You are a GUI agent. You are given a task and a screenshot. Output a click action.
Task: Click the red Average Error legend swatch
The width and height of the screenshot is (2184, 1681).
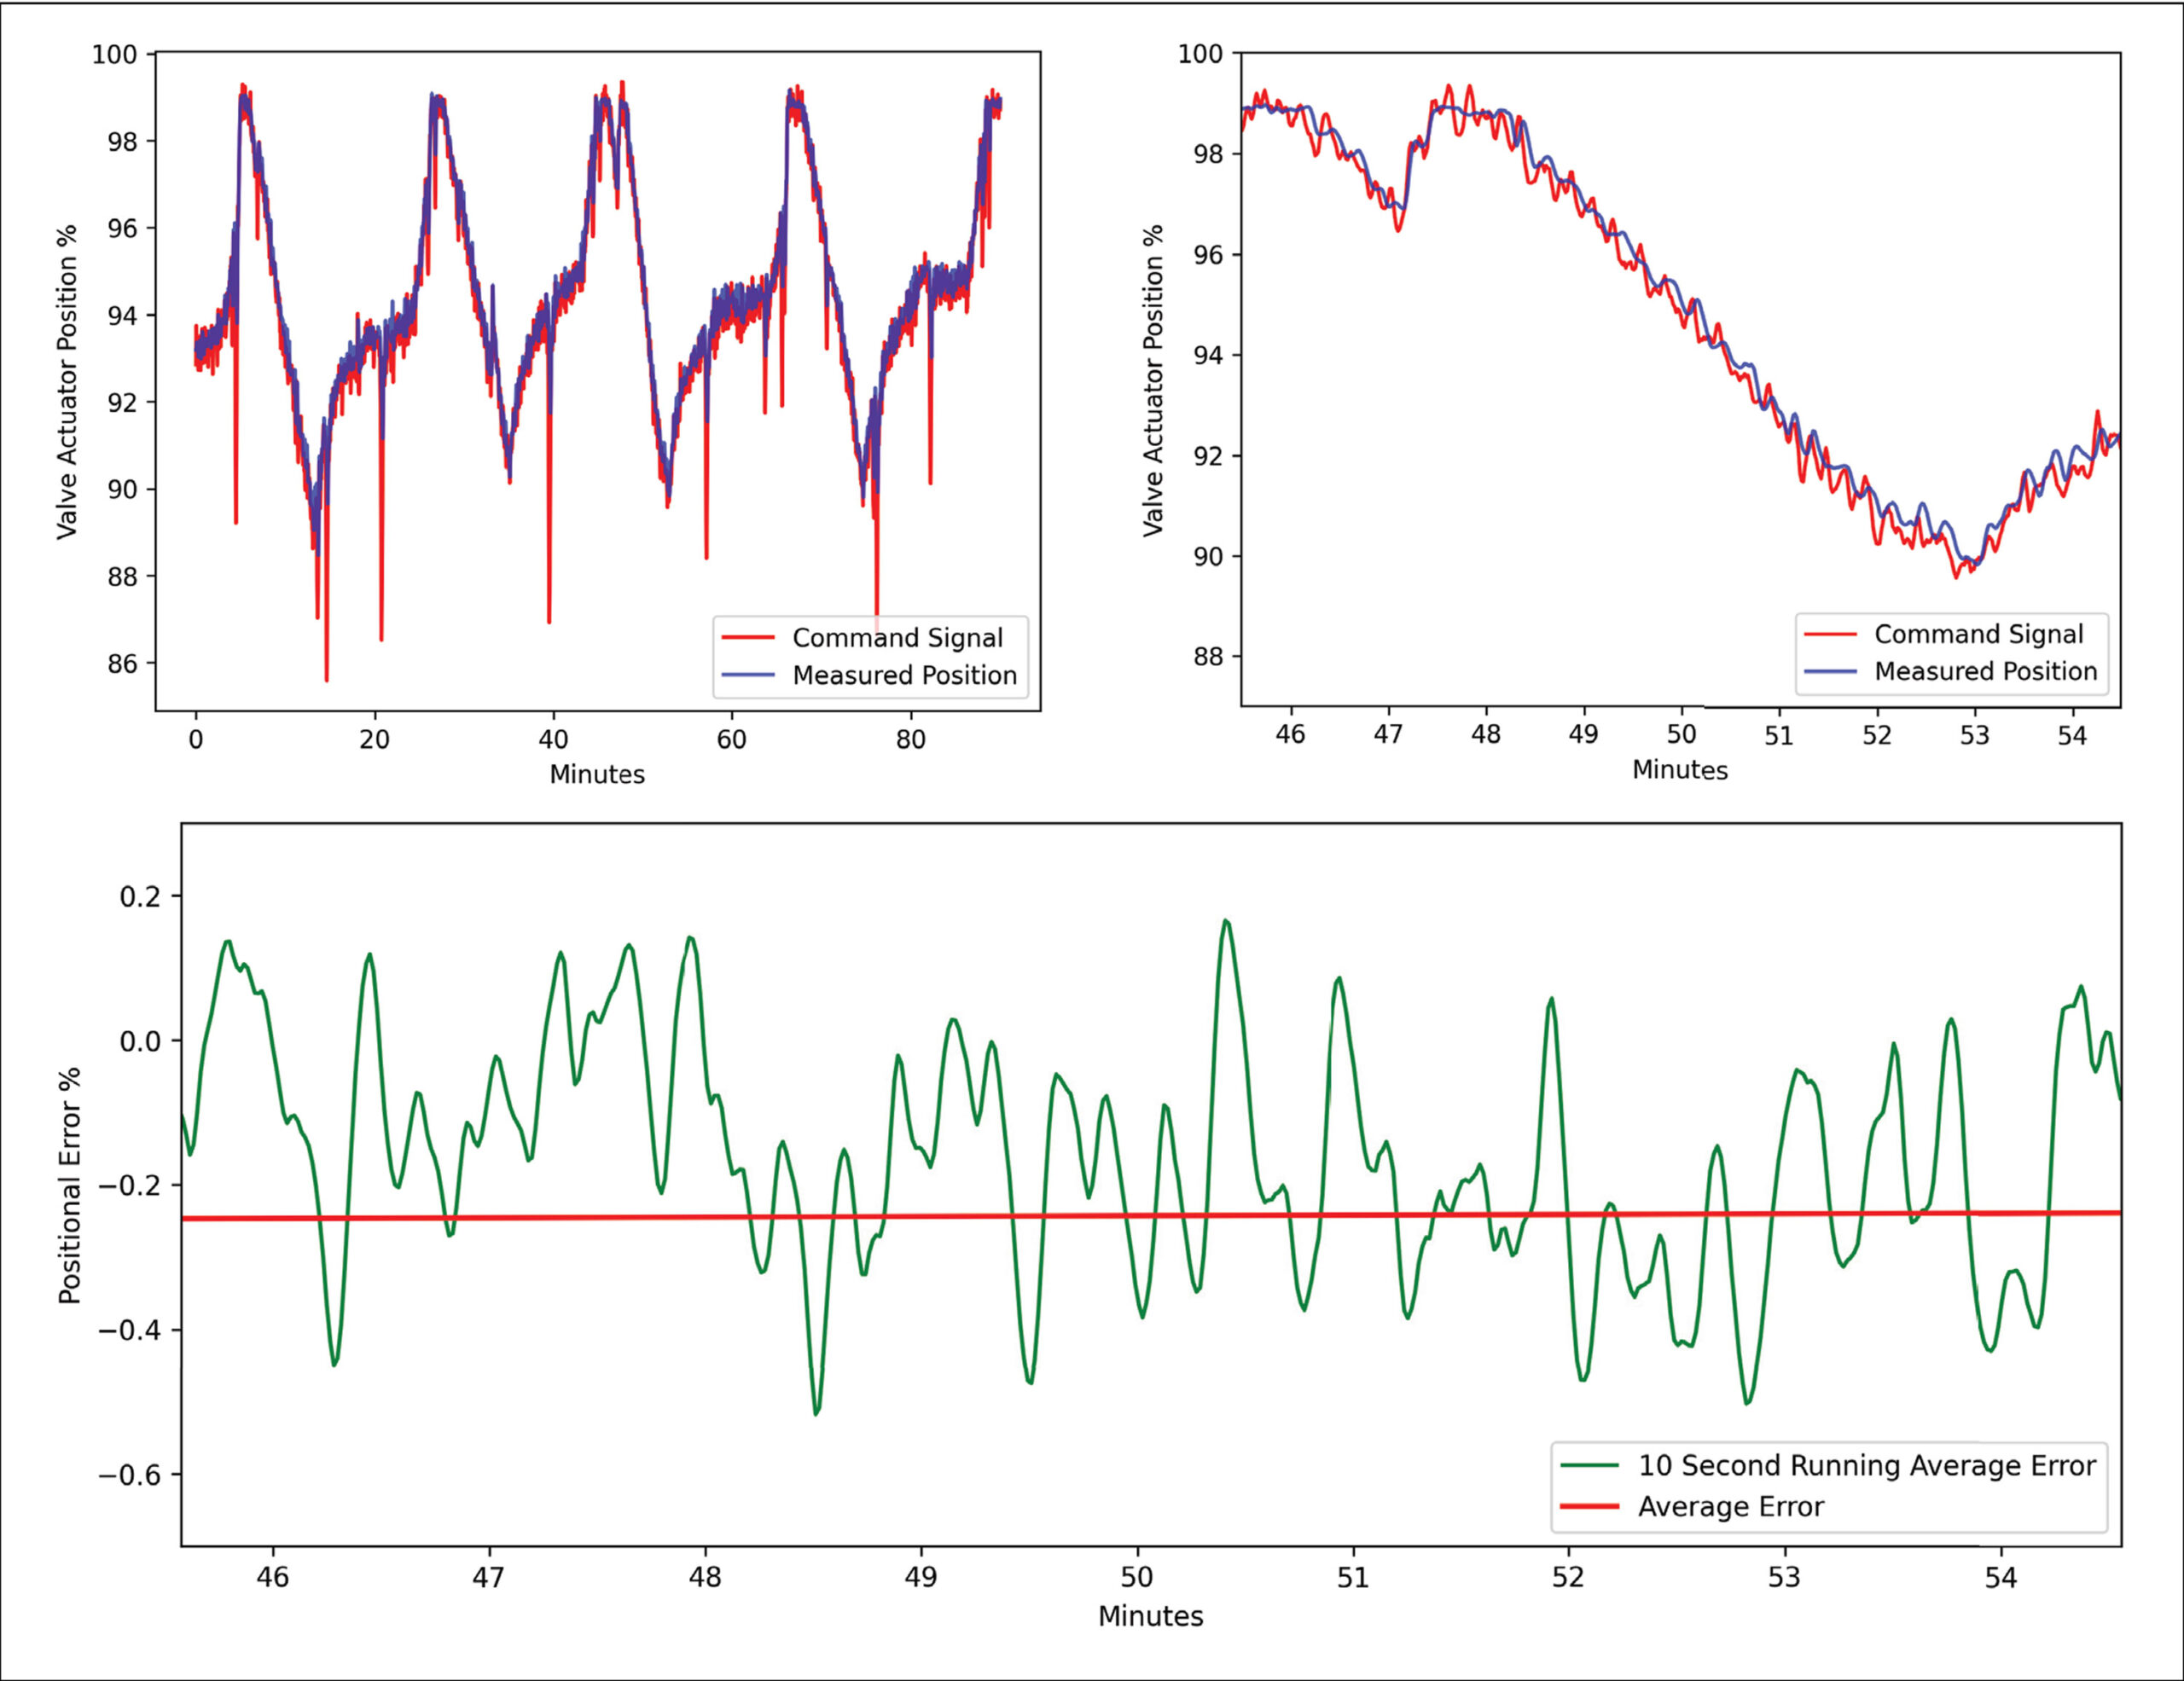(x=1589, y=1506)
